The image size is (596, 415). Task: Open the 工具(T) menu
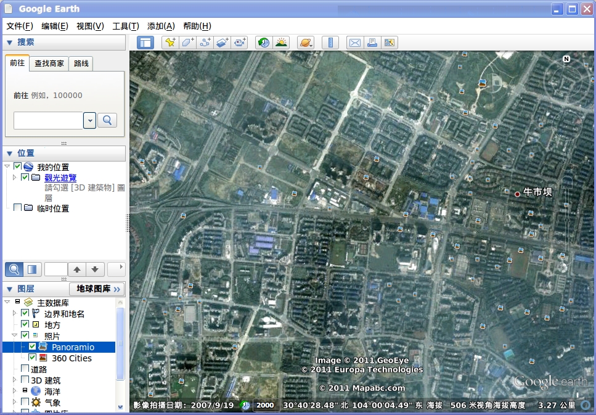point(126,26)
